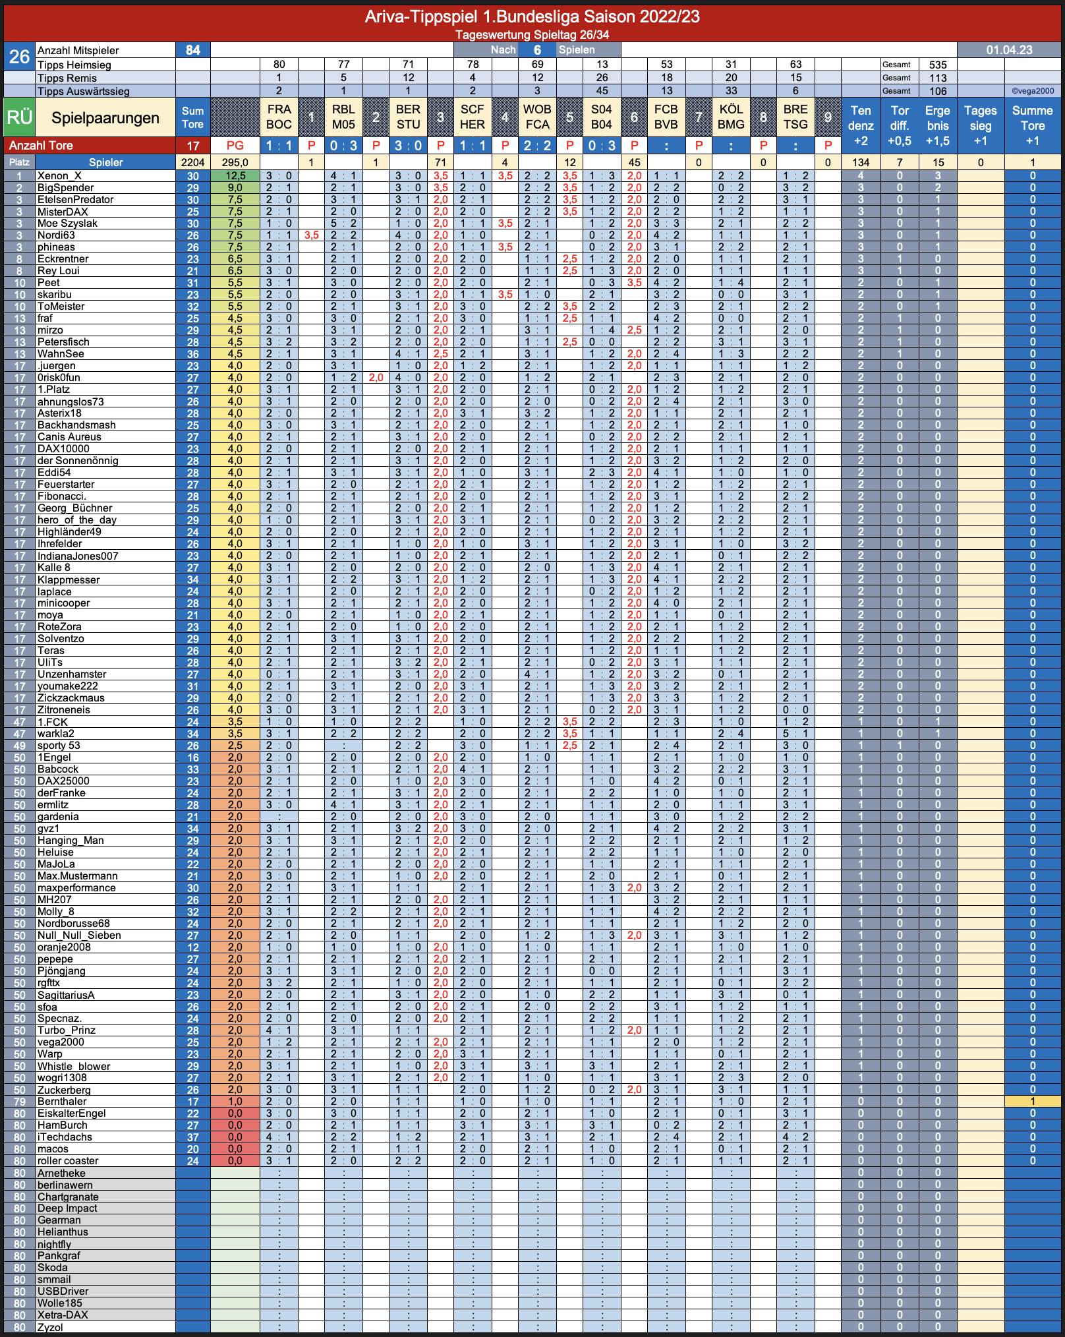Select the participant count cell '84'
The height and width of the screenshot is (1337, 1065).
coord(192,50)
